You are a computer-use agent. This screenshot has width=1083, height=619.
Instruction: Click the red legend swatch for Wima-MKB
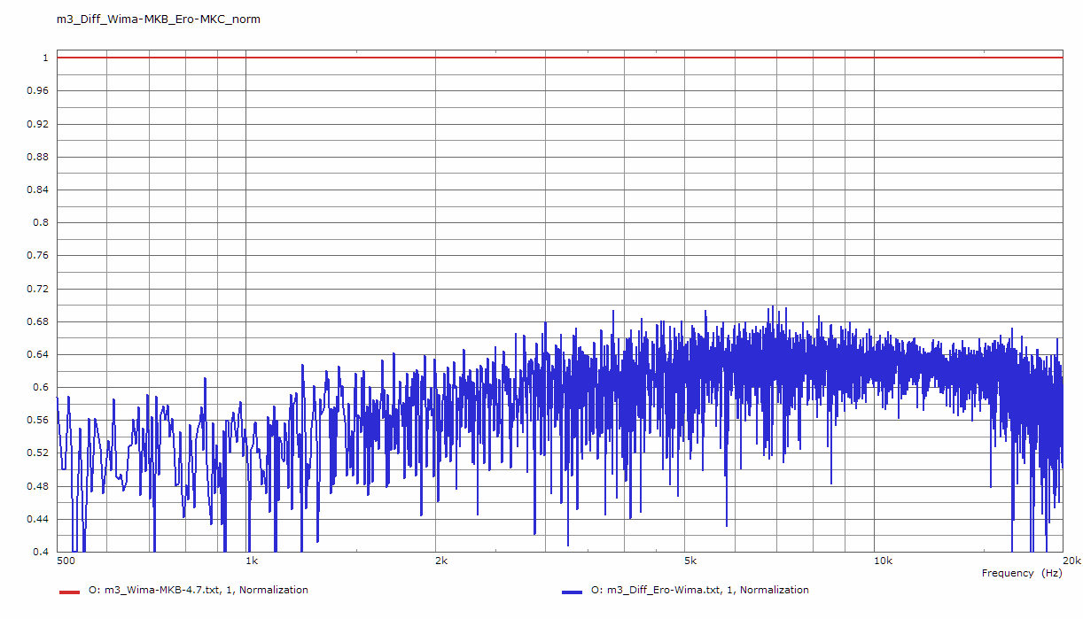(x=69, y=591)
